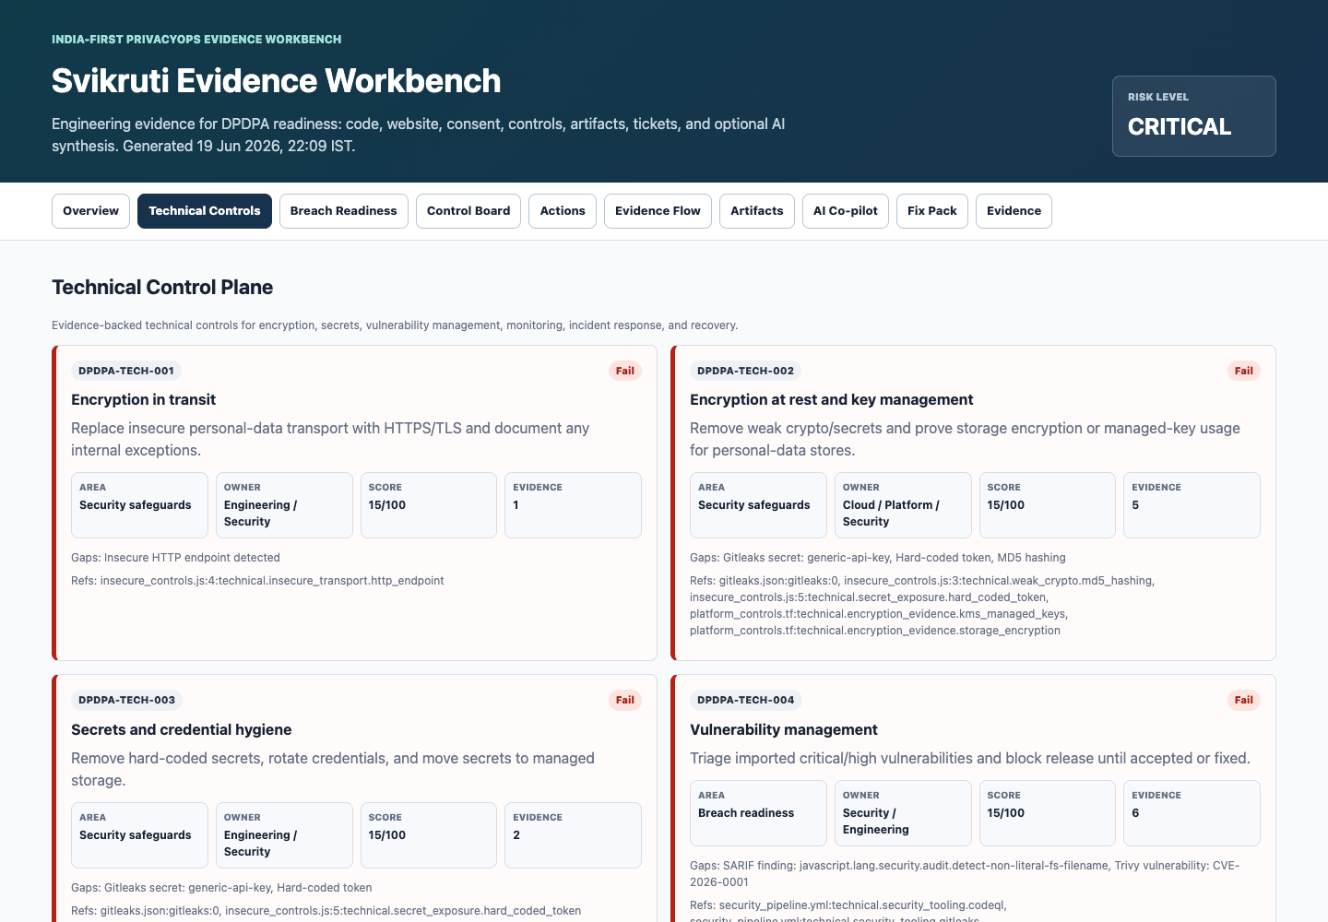Click the platform_controls.tf storage_encryption reference
The image size is (1328, 922).
click(875, 631)
